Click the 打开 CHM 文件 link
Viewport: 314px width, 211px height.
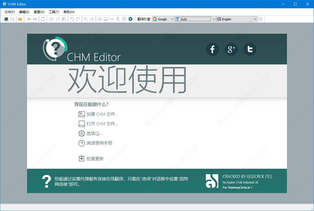(x=102, y=124)
